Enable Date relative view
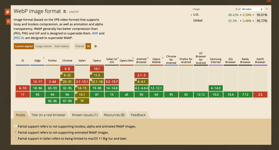 coord(61,46)
